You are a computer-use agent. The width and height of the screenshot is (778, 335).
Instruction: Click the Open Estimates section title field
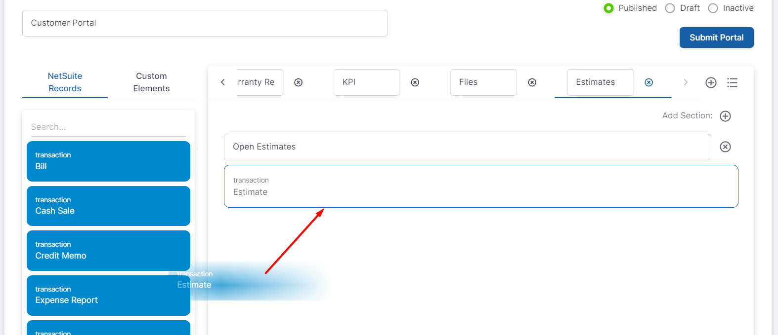(x=467, y=147)
